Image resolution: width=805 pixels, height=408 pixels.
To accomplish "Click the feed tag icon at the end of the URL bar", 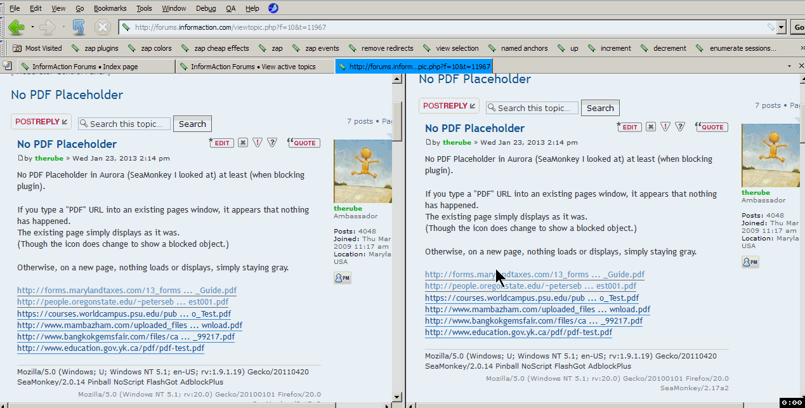I will [x=771, y=27].
